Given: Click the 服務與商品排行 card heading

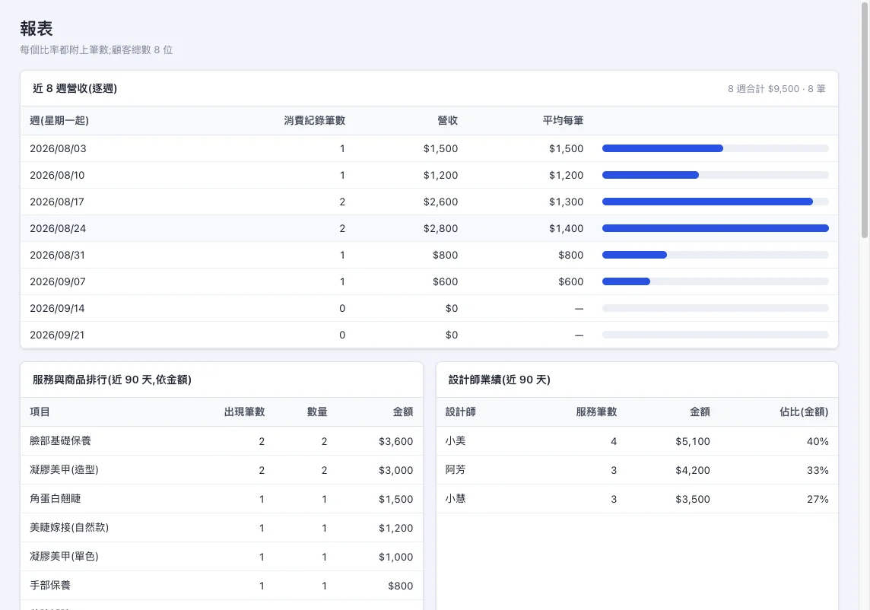Looking at the screenshot, I should pos(112,380).
